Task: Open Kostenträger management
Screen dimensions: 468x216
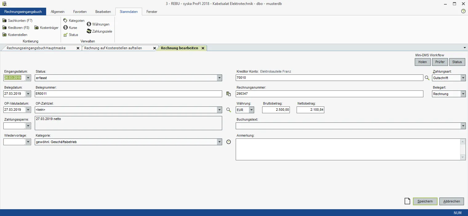Action: (46, 28)
